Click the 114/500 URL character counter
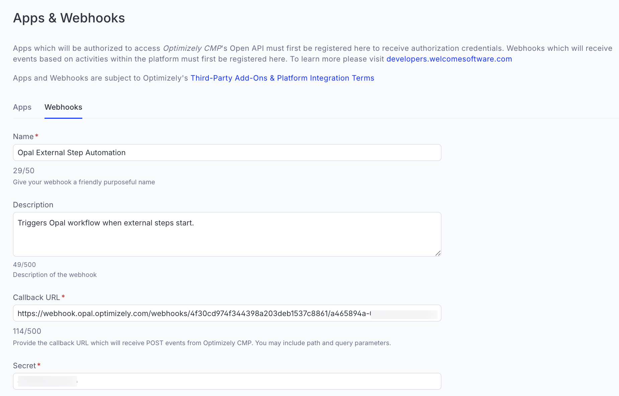This screenshot has height=396, width=619. [x=27, y=331]
